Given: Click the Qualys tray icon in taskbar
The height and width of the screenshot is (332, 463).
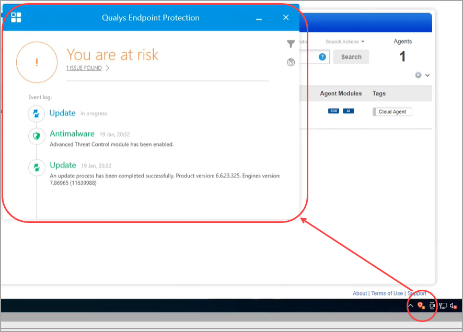Looking at the screenshot, I should [x=421, y=306].
